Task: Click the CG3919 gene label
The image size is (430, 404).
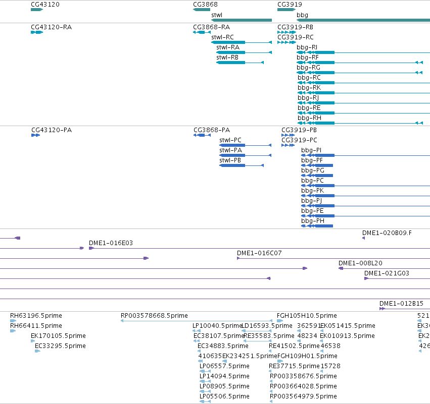Action: 290,5
